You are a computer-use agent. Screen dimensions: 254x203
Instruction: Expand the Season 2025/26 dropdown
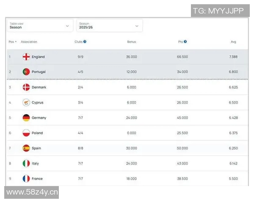[x=109, y=26]
